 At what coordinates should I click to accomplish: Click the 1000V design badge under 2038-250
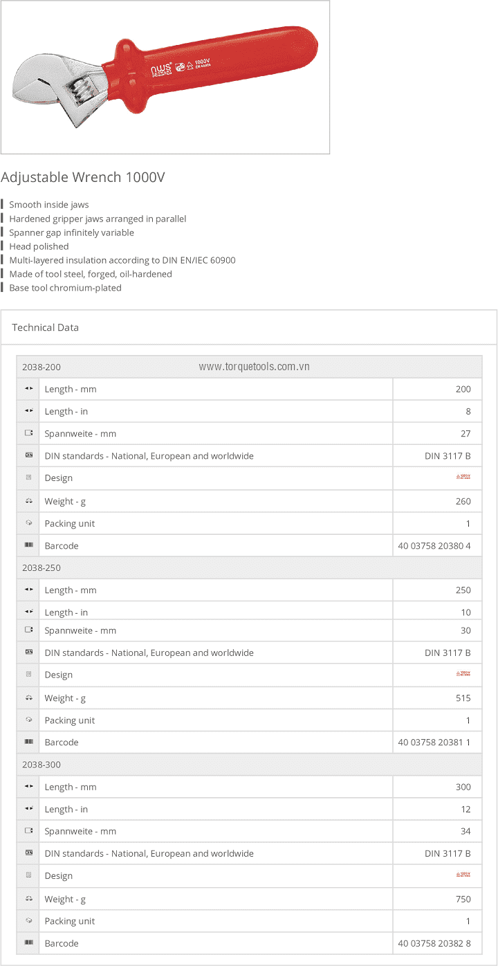point(463,673)
